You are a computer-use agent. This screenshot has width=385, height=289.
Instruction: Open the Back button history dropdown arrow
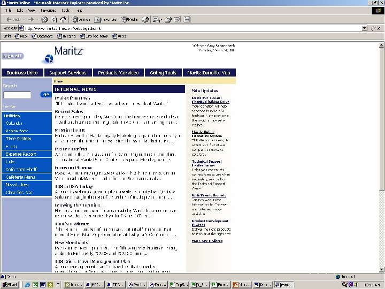pos(24,19)
